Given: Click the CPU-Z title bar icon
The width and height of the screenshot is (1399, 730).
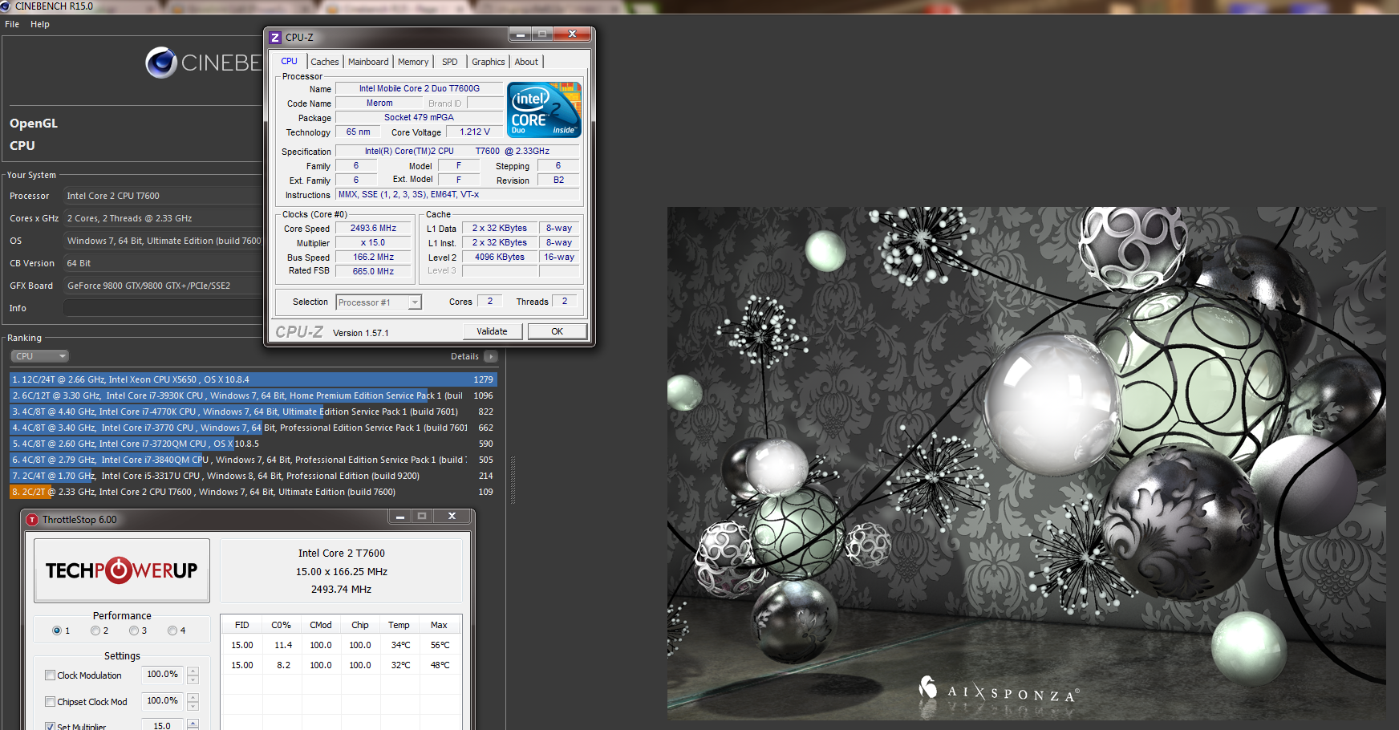Looking at the screenshot, I should pos(275,38).
